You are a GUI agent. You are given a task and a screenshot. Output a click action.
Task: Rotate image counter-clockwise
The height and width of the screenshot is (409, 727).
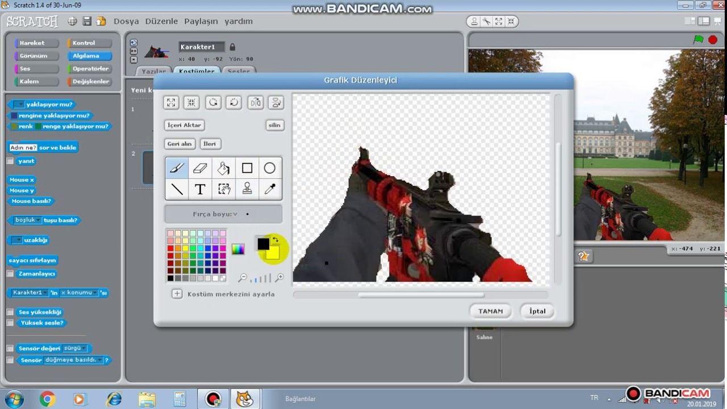(x=213, y=102)
